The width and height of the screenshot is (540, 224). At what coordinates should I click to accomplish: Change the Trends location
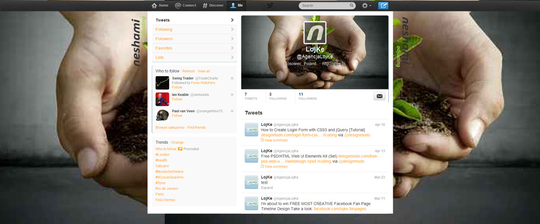point(177,142)
